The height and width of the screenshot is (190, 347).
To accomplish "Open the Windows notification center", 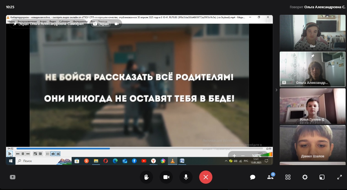I will coord(266,161).
